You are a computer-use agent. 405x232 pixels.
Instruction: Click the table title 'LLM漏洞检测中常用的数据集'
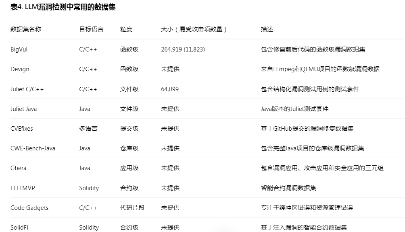tap(63, 7)
